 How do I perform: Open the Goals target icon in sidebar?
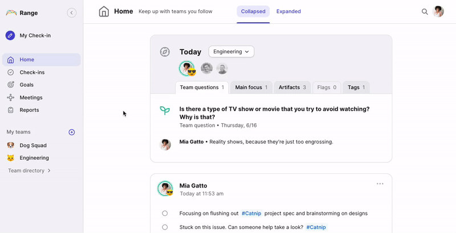10,85
